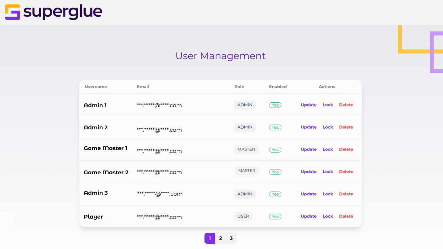Click the masked email for Admin 2
This screenshot has width=443, height=249.
pos(159,130)
